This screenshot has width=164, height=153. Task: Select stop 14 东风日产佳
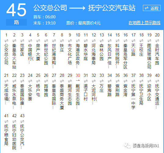coord(110,56)
